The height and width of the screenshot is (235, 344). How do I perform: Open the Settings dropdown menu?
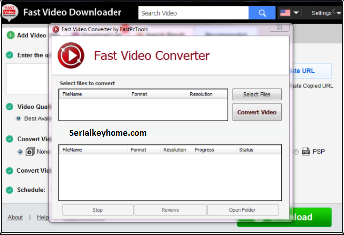click(326, 13)
